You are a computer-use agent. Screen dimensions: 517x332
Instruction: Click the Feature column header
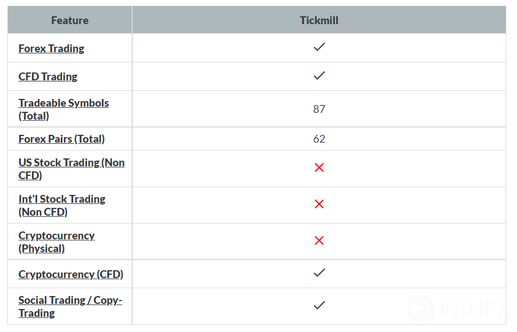point(70,21)
